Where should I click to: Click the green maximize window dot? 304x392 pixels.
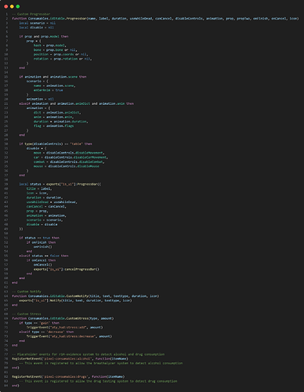click(x=18, y=6)
